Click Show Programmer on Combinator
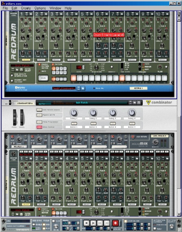Viewport: 182px width, 232px height. coord(39,122)
